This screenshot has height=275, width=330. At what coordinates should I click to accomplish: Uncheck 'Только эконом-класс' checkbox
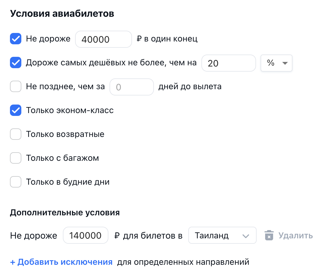pos(16,111)
